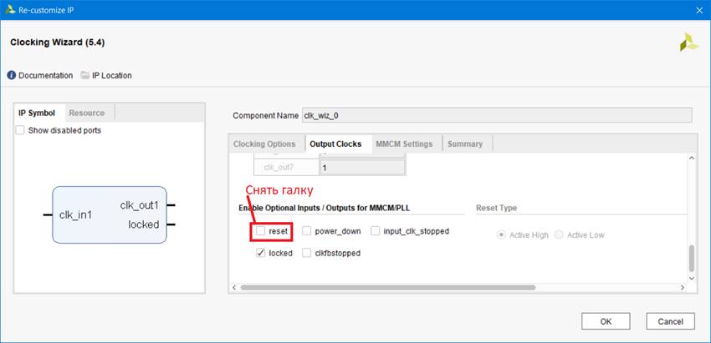Screen dimensions: 711x343
Task: Switch to the Clocking Options tab
Action: tap(264, 144)
